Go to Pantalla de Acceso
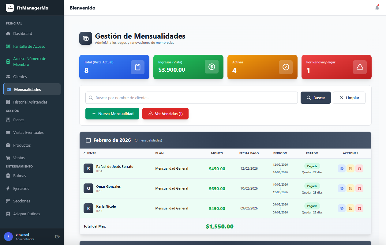 point(29,46)
